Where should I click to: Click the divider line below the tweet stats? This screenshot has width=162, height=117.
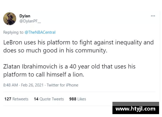[58, 106]
